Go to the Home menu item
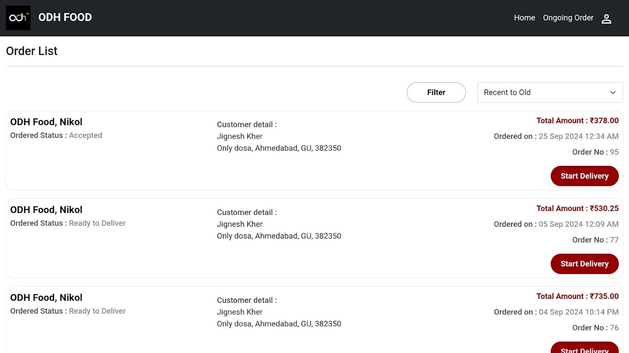 pyautogui.click(x=524, y=18)
